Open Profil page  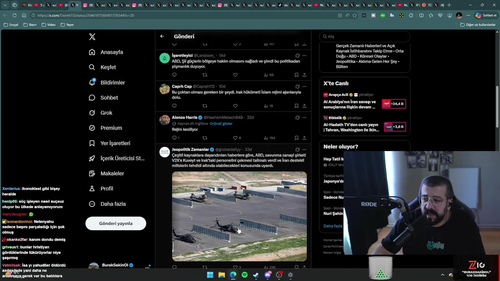[x=101, y=189]
